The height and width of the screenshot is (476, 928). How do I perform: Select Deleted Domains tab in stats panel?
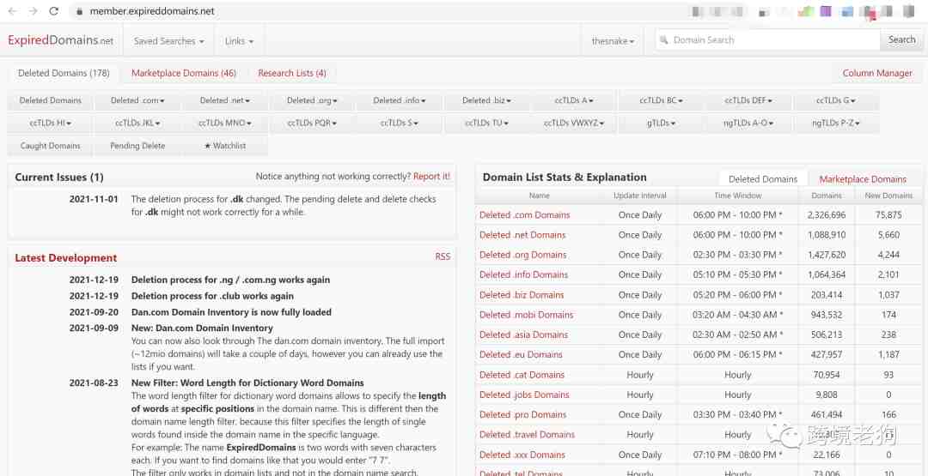pyautogui.click(x=763, y=179)
